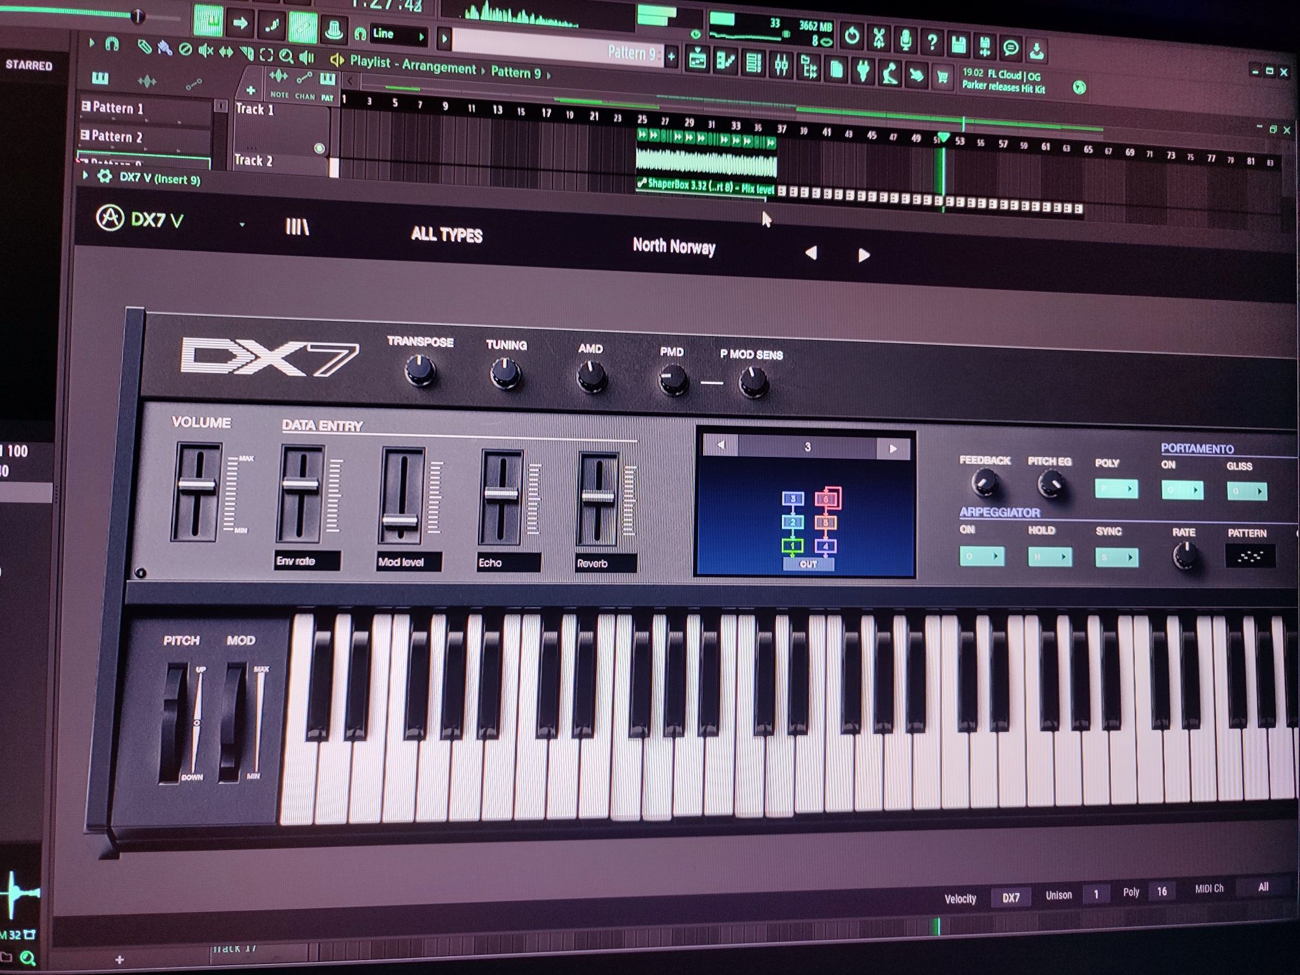Open the undo history circular arrow icon

pos(851,37)
